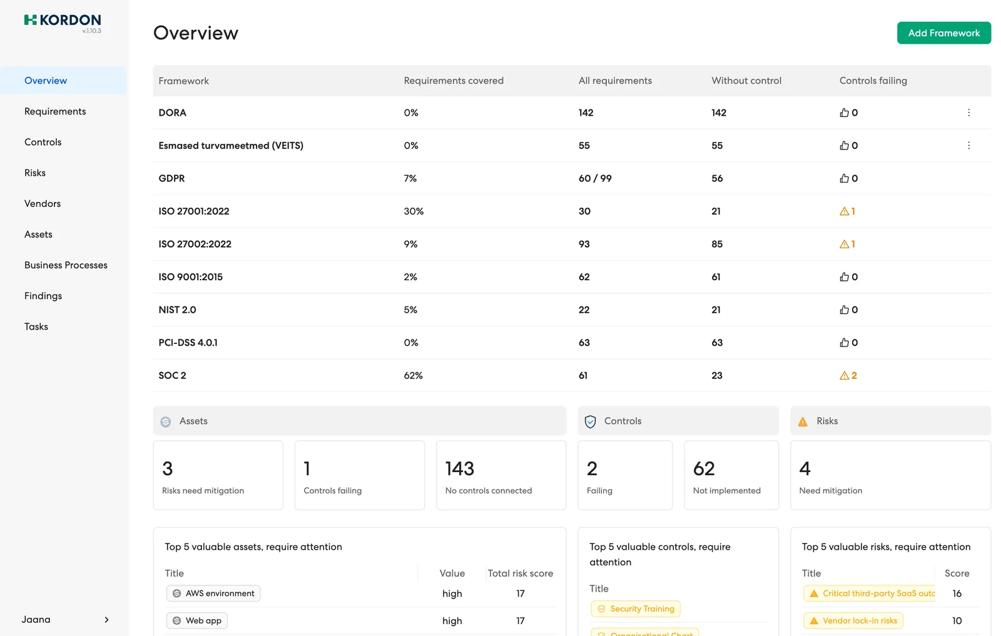
Task: Open the AWS environment asset chip
Action: point(213,593)
